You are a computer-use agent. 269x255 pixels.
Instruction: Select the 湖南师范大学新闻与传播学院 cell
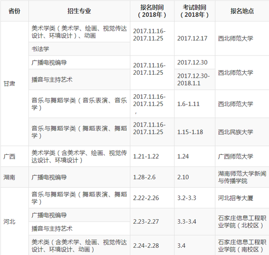pos(242,177)
